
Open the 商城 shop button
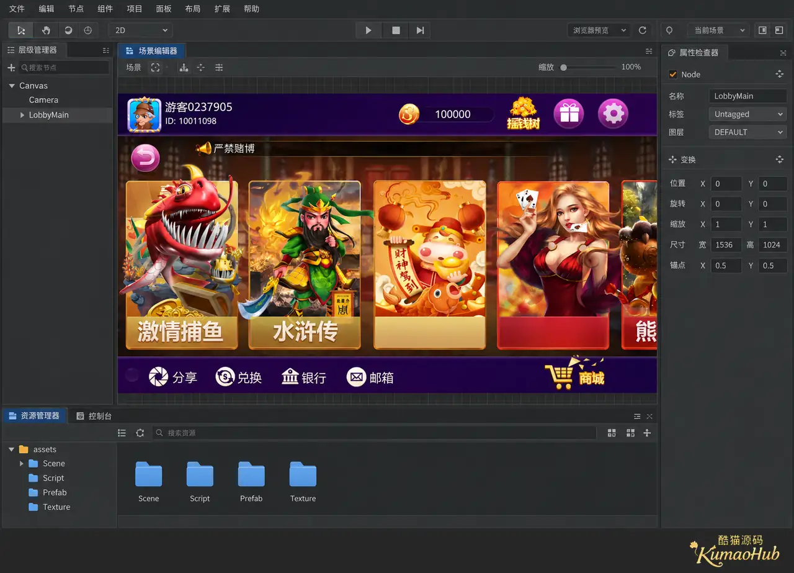point(575,373)
